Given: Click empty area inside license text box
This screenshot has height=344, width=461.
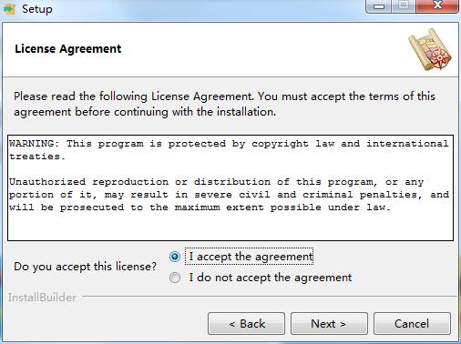Looking at the screenshot, I should click(230, 227).
